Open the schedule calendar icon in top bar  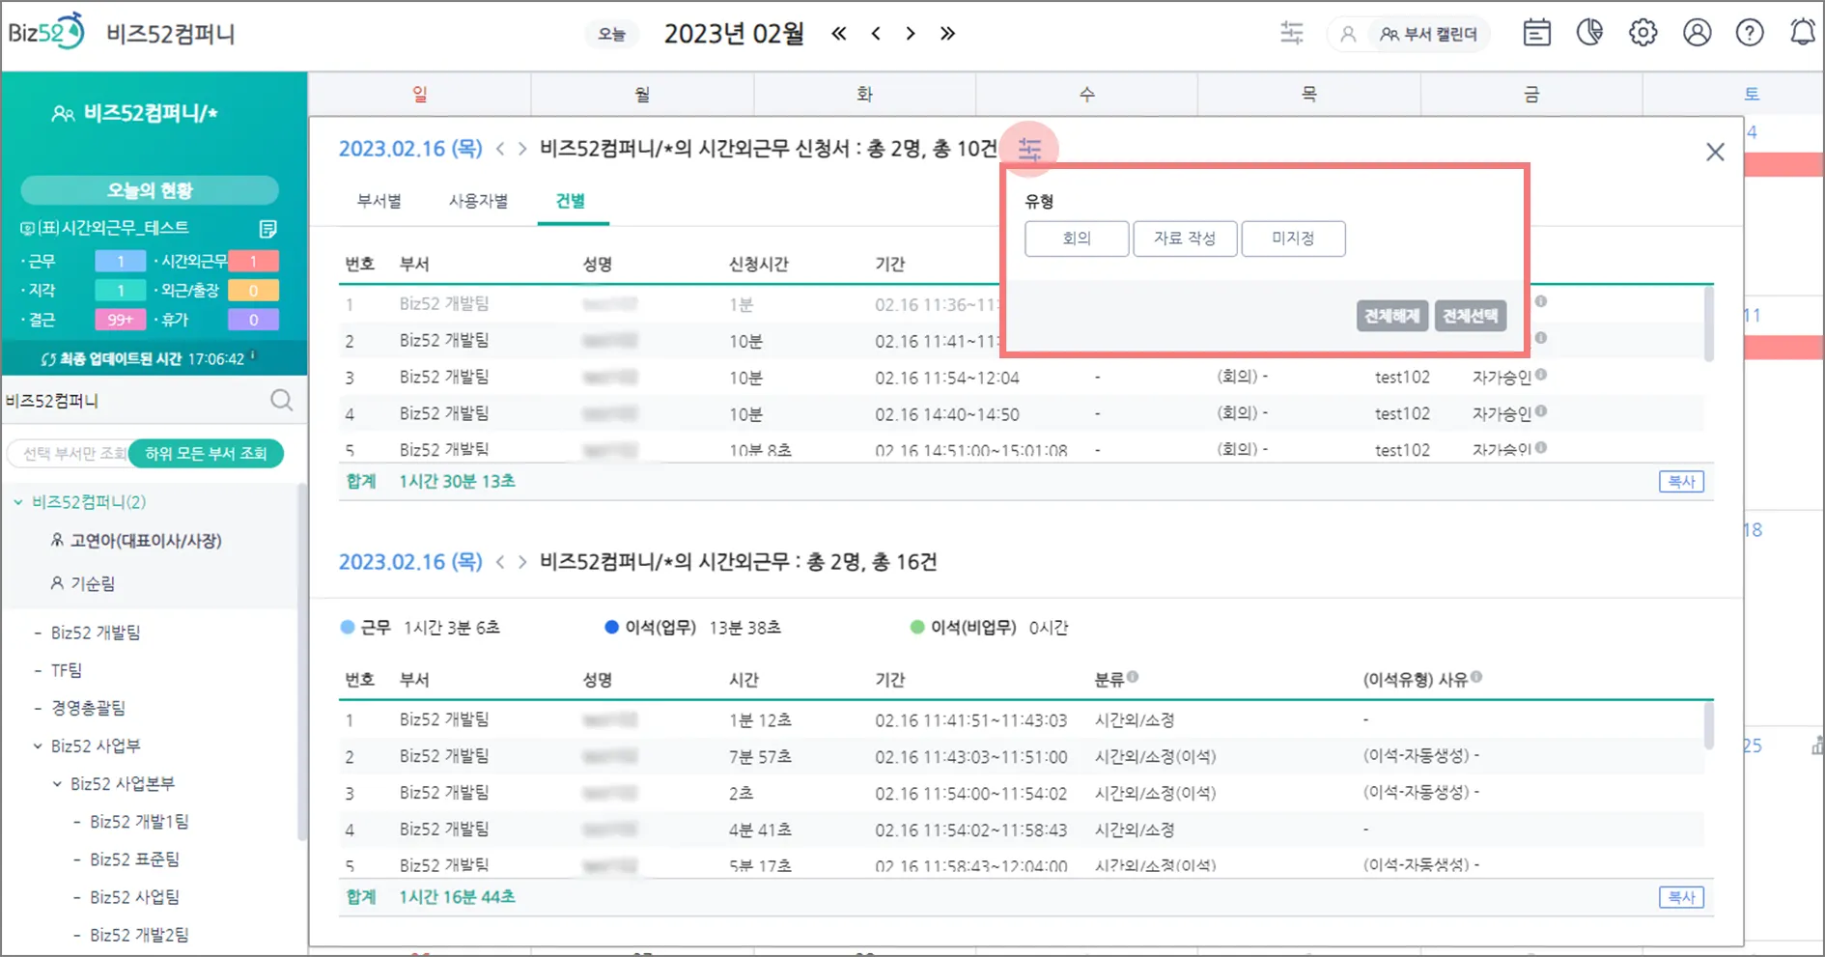coord(1536,33)
